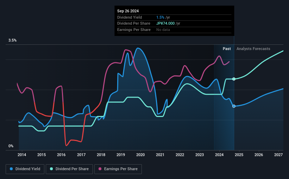
Task: Click the tooltip Dividend Yield row label
Action: [x=130, y=17]
